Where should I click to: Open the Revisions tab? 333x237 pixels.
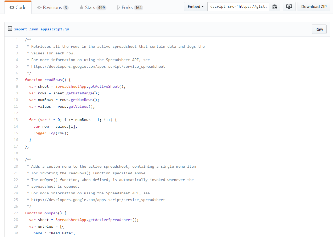(52, 7)
